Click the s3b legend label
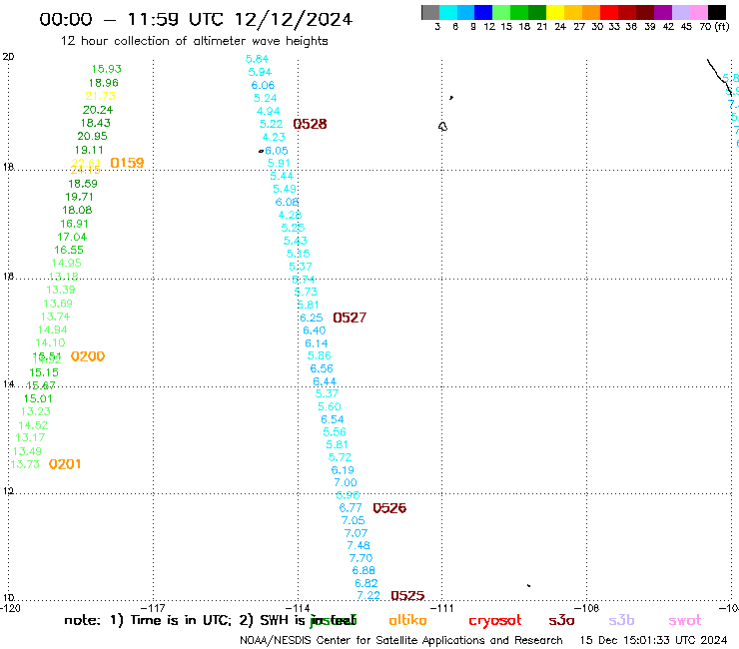Image resolution: width=739 pixels, height=649 pixels. point(621,620)
